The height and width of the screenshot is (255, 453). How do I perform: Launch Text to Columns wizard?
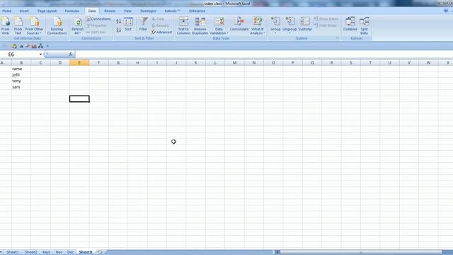[x=183, y=25]
